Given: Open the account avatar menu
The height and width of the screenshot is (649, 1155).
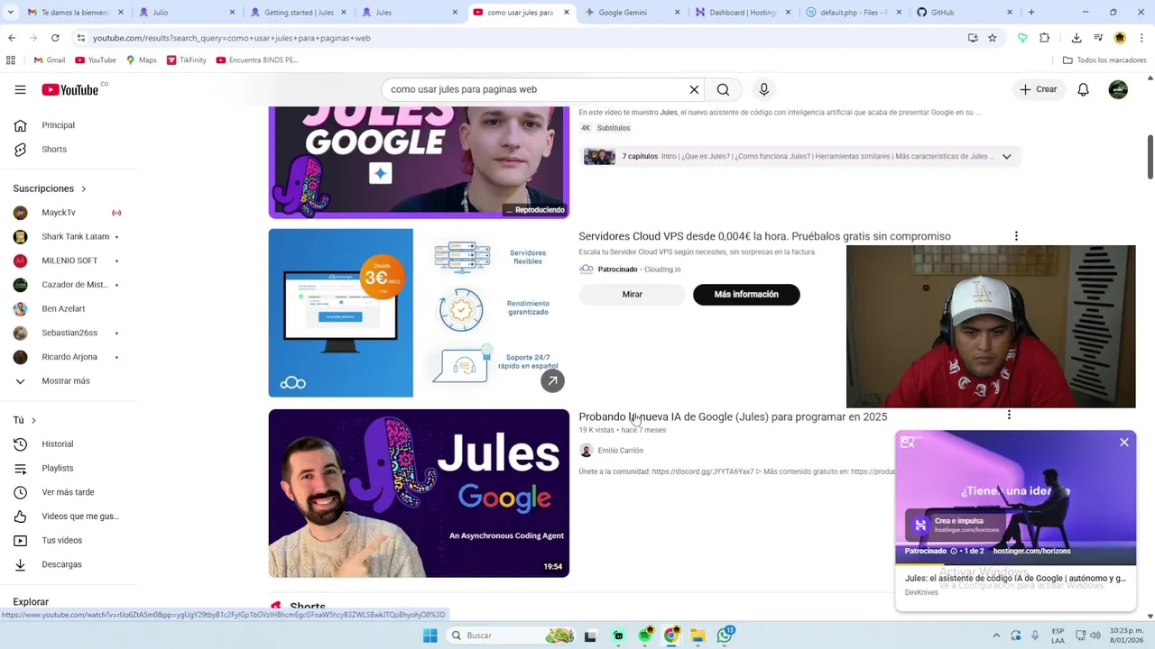Looking at the screenshot, I should click(x=1118, y=89).
